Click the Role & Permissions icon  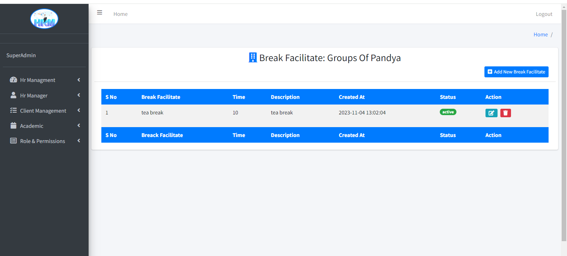pyautogui.click(x=13, y=141)
